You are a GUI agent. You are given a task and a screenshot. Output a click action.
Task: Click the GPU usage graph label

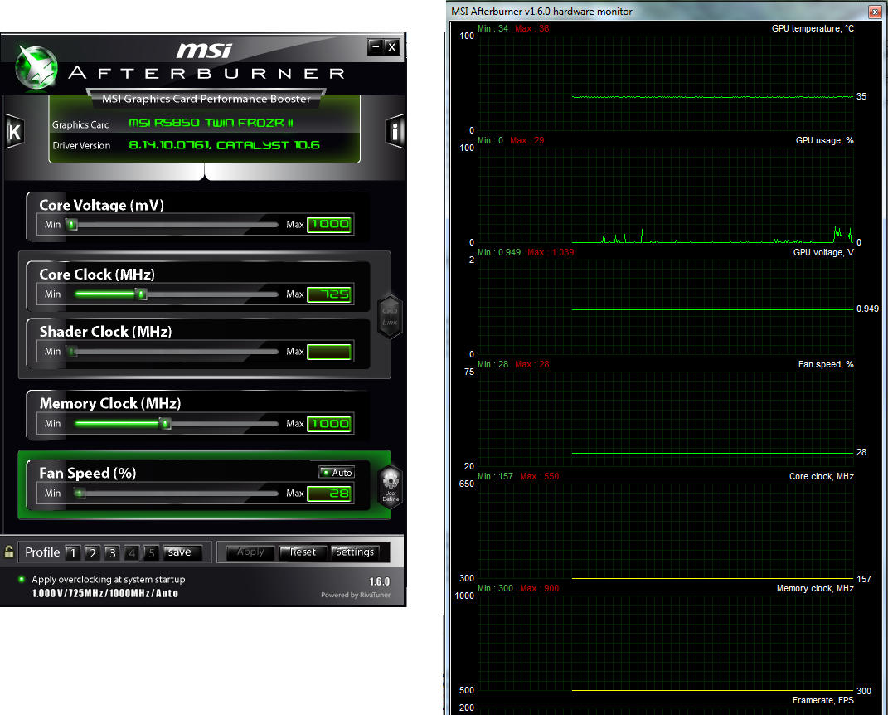click(x=824, y=140)
